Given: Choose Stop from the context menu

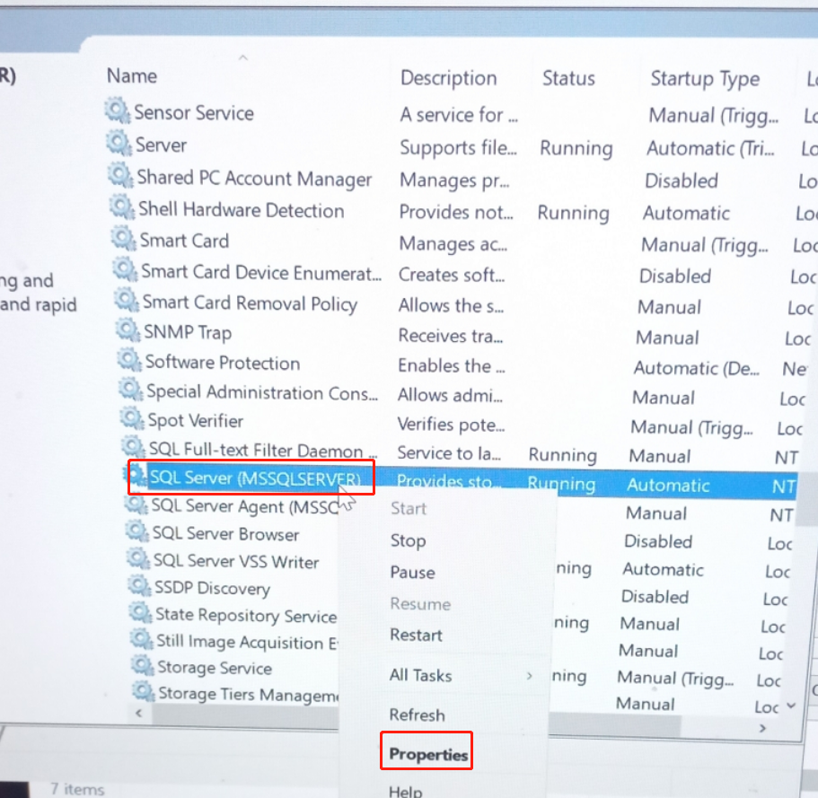Looking at the screenshot, I should coord(408,541).
